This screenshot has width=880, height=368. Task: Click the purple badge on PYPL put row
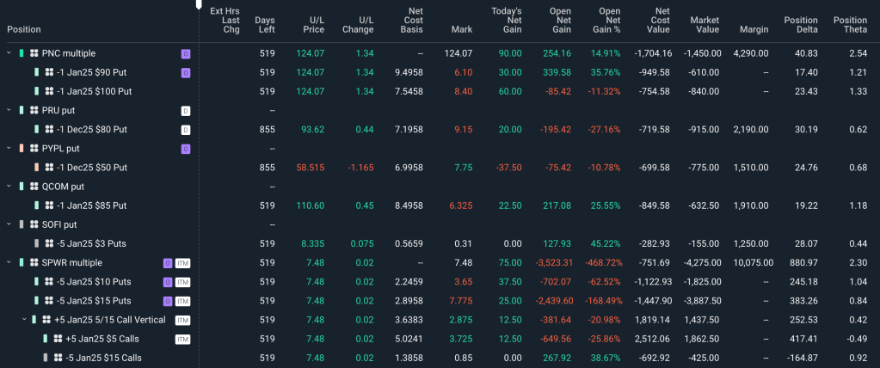coord(185,148)
